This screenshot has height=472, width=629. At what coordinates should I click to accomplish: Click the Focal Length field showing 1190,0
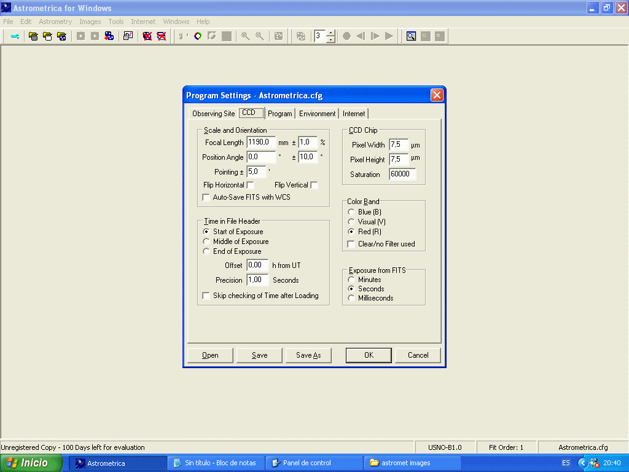(261, 143)
